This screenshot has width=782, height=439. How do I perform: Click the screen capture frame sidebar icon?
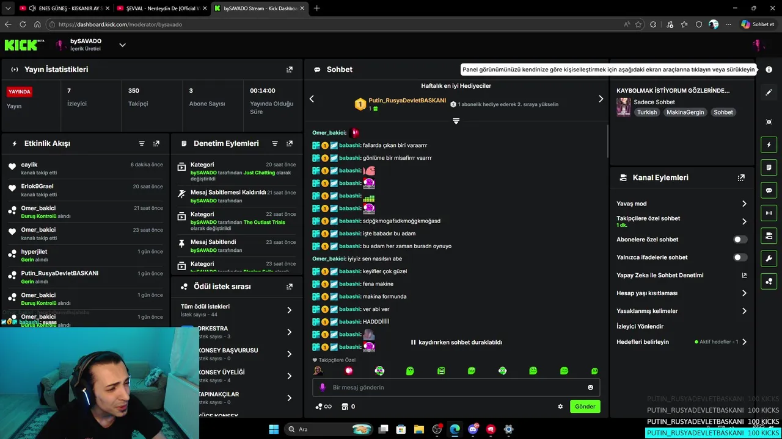(x=769, y=122)
